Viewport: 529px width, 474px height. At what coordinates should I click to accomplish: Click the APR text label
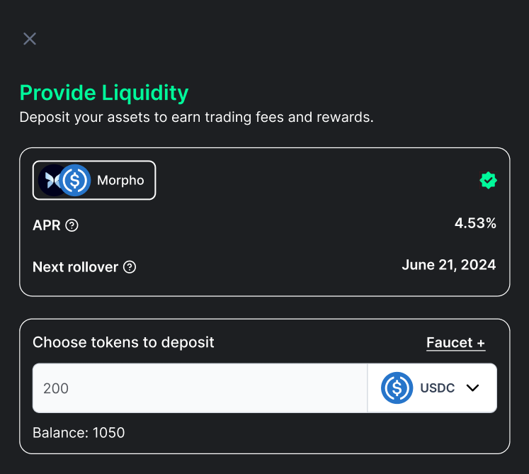coord(47,225)
